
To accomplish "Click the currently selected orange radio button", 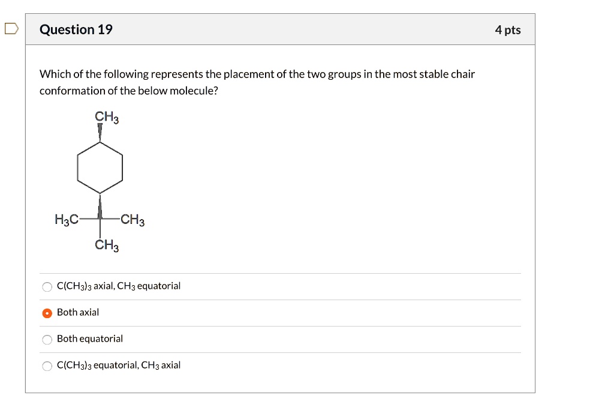I will [47, 312].
